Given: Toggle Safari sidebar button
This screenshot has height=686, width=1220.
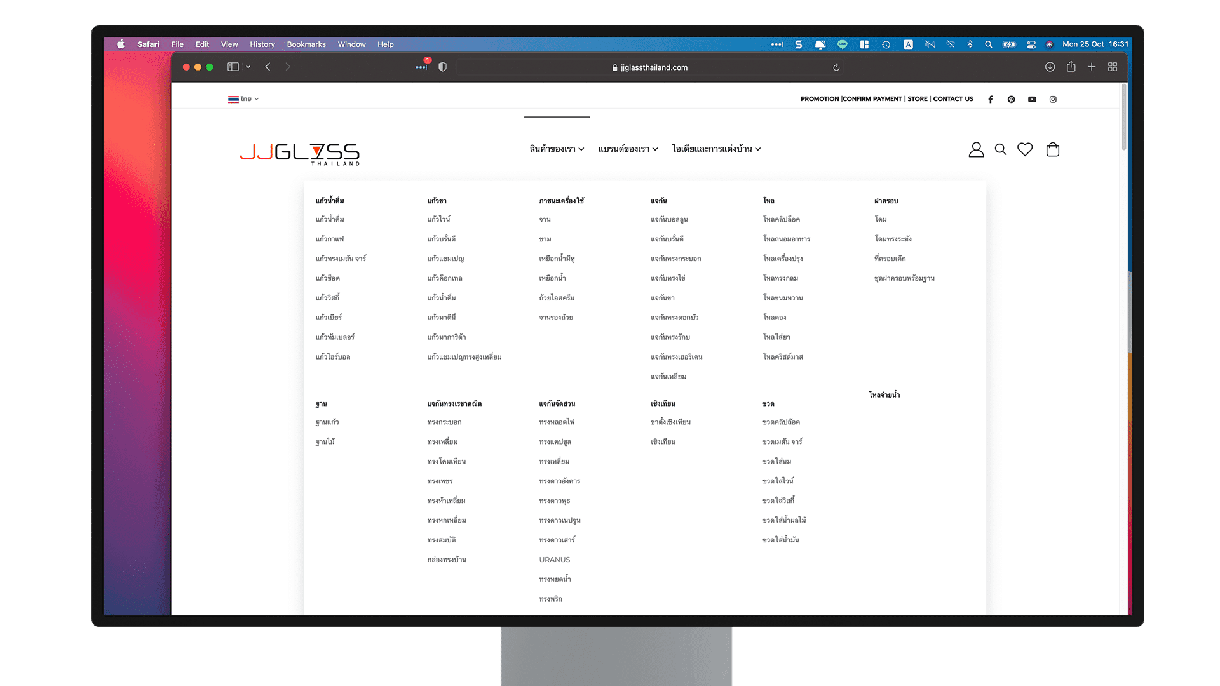Looking at the screenshot, I should click(233, 67).
